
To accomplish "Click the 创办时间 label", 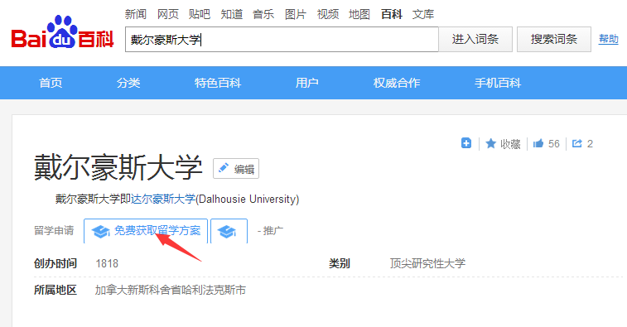I will coord(55,263).
